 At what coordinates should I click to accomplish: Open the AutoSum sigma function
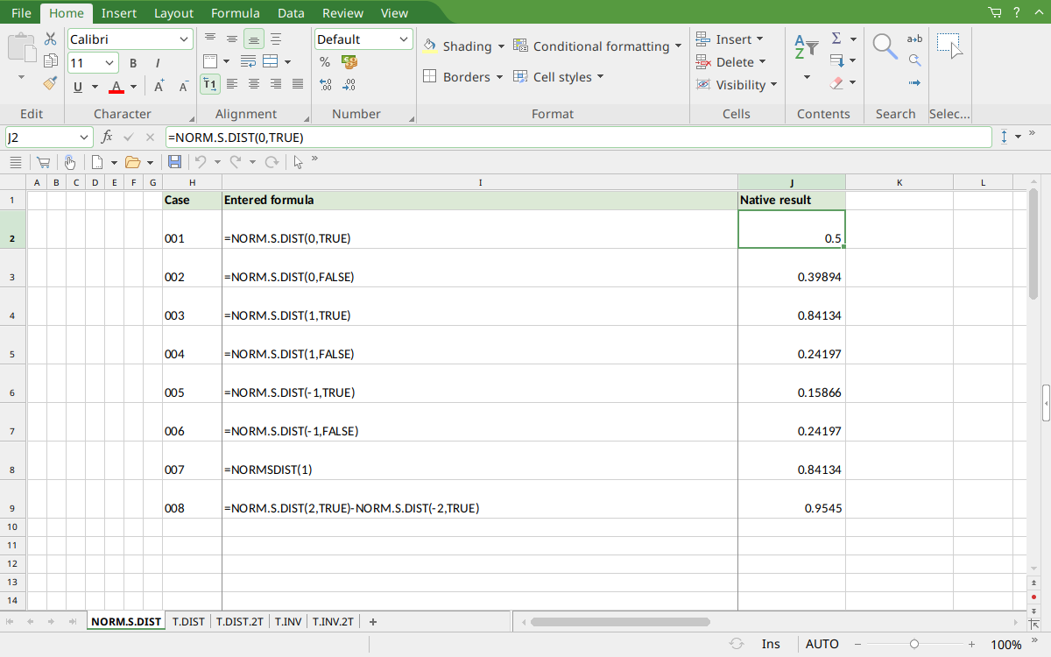point(836,39)
